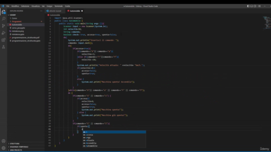
Task: Place cursor on 'import java.util.Scanner;' line
Action: click(69, 18)
